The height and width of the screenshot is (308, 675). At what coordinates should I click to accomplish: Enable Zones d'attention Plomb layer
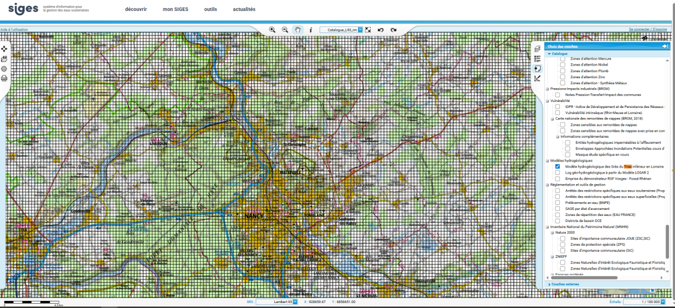[563, 71]
